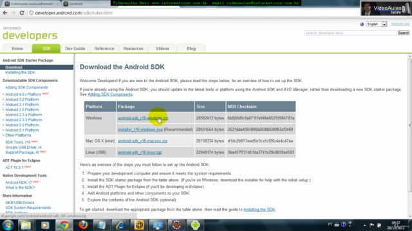
Task: Click the browser forward arrow
Action: click(14, 13)
